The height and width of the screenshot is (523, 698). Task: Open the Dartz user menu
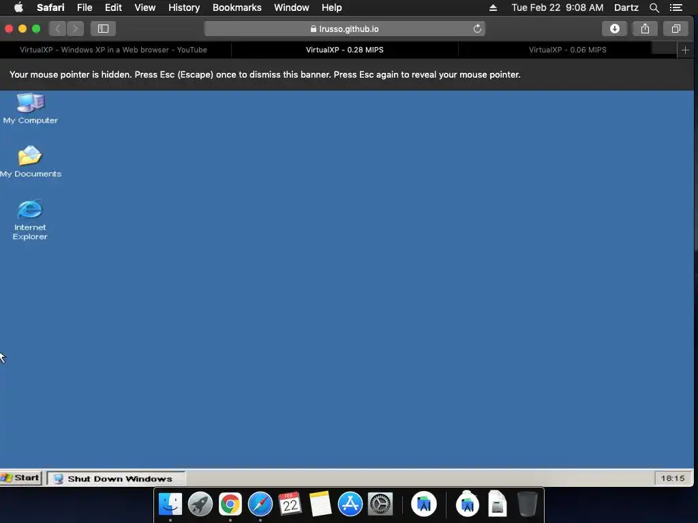626,7
